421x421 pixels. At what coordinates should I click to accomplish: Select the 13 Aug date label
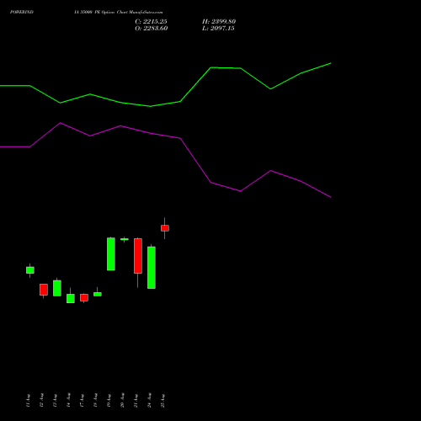click(x=55, y=400)
